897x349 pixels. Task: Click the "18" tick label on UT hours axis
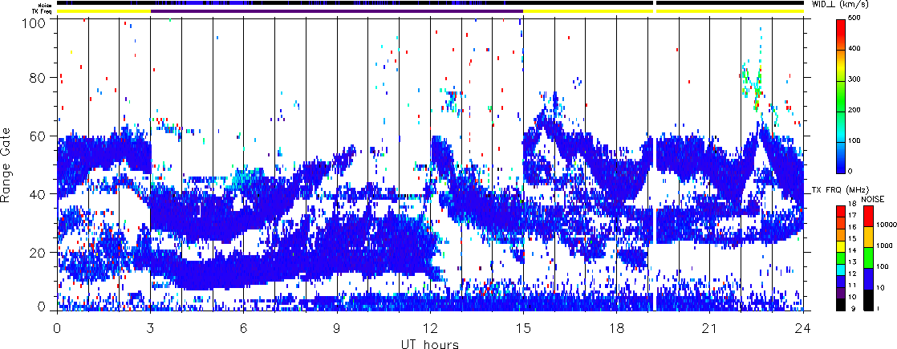pos(617,328)
